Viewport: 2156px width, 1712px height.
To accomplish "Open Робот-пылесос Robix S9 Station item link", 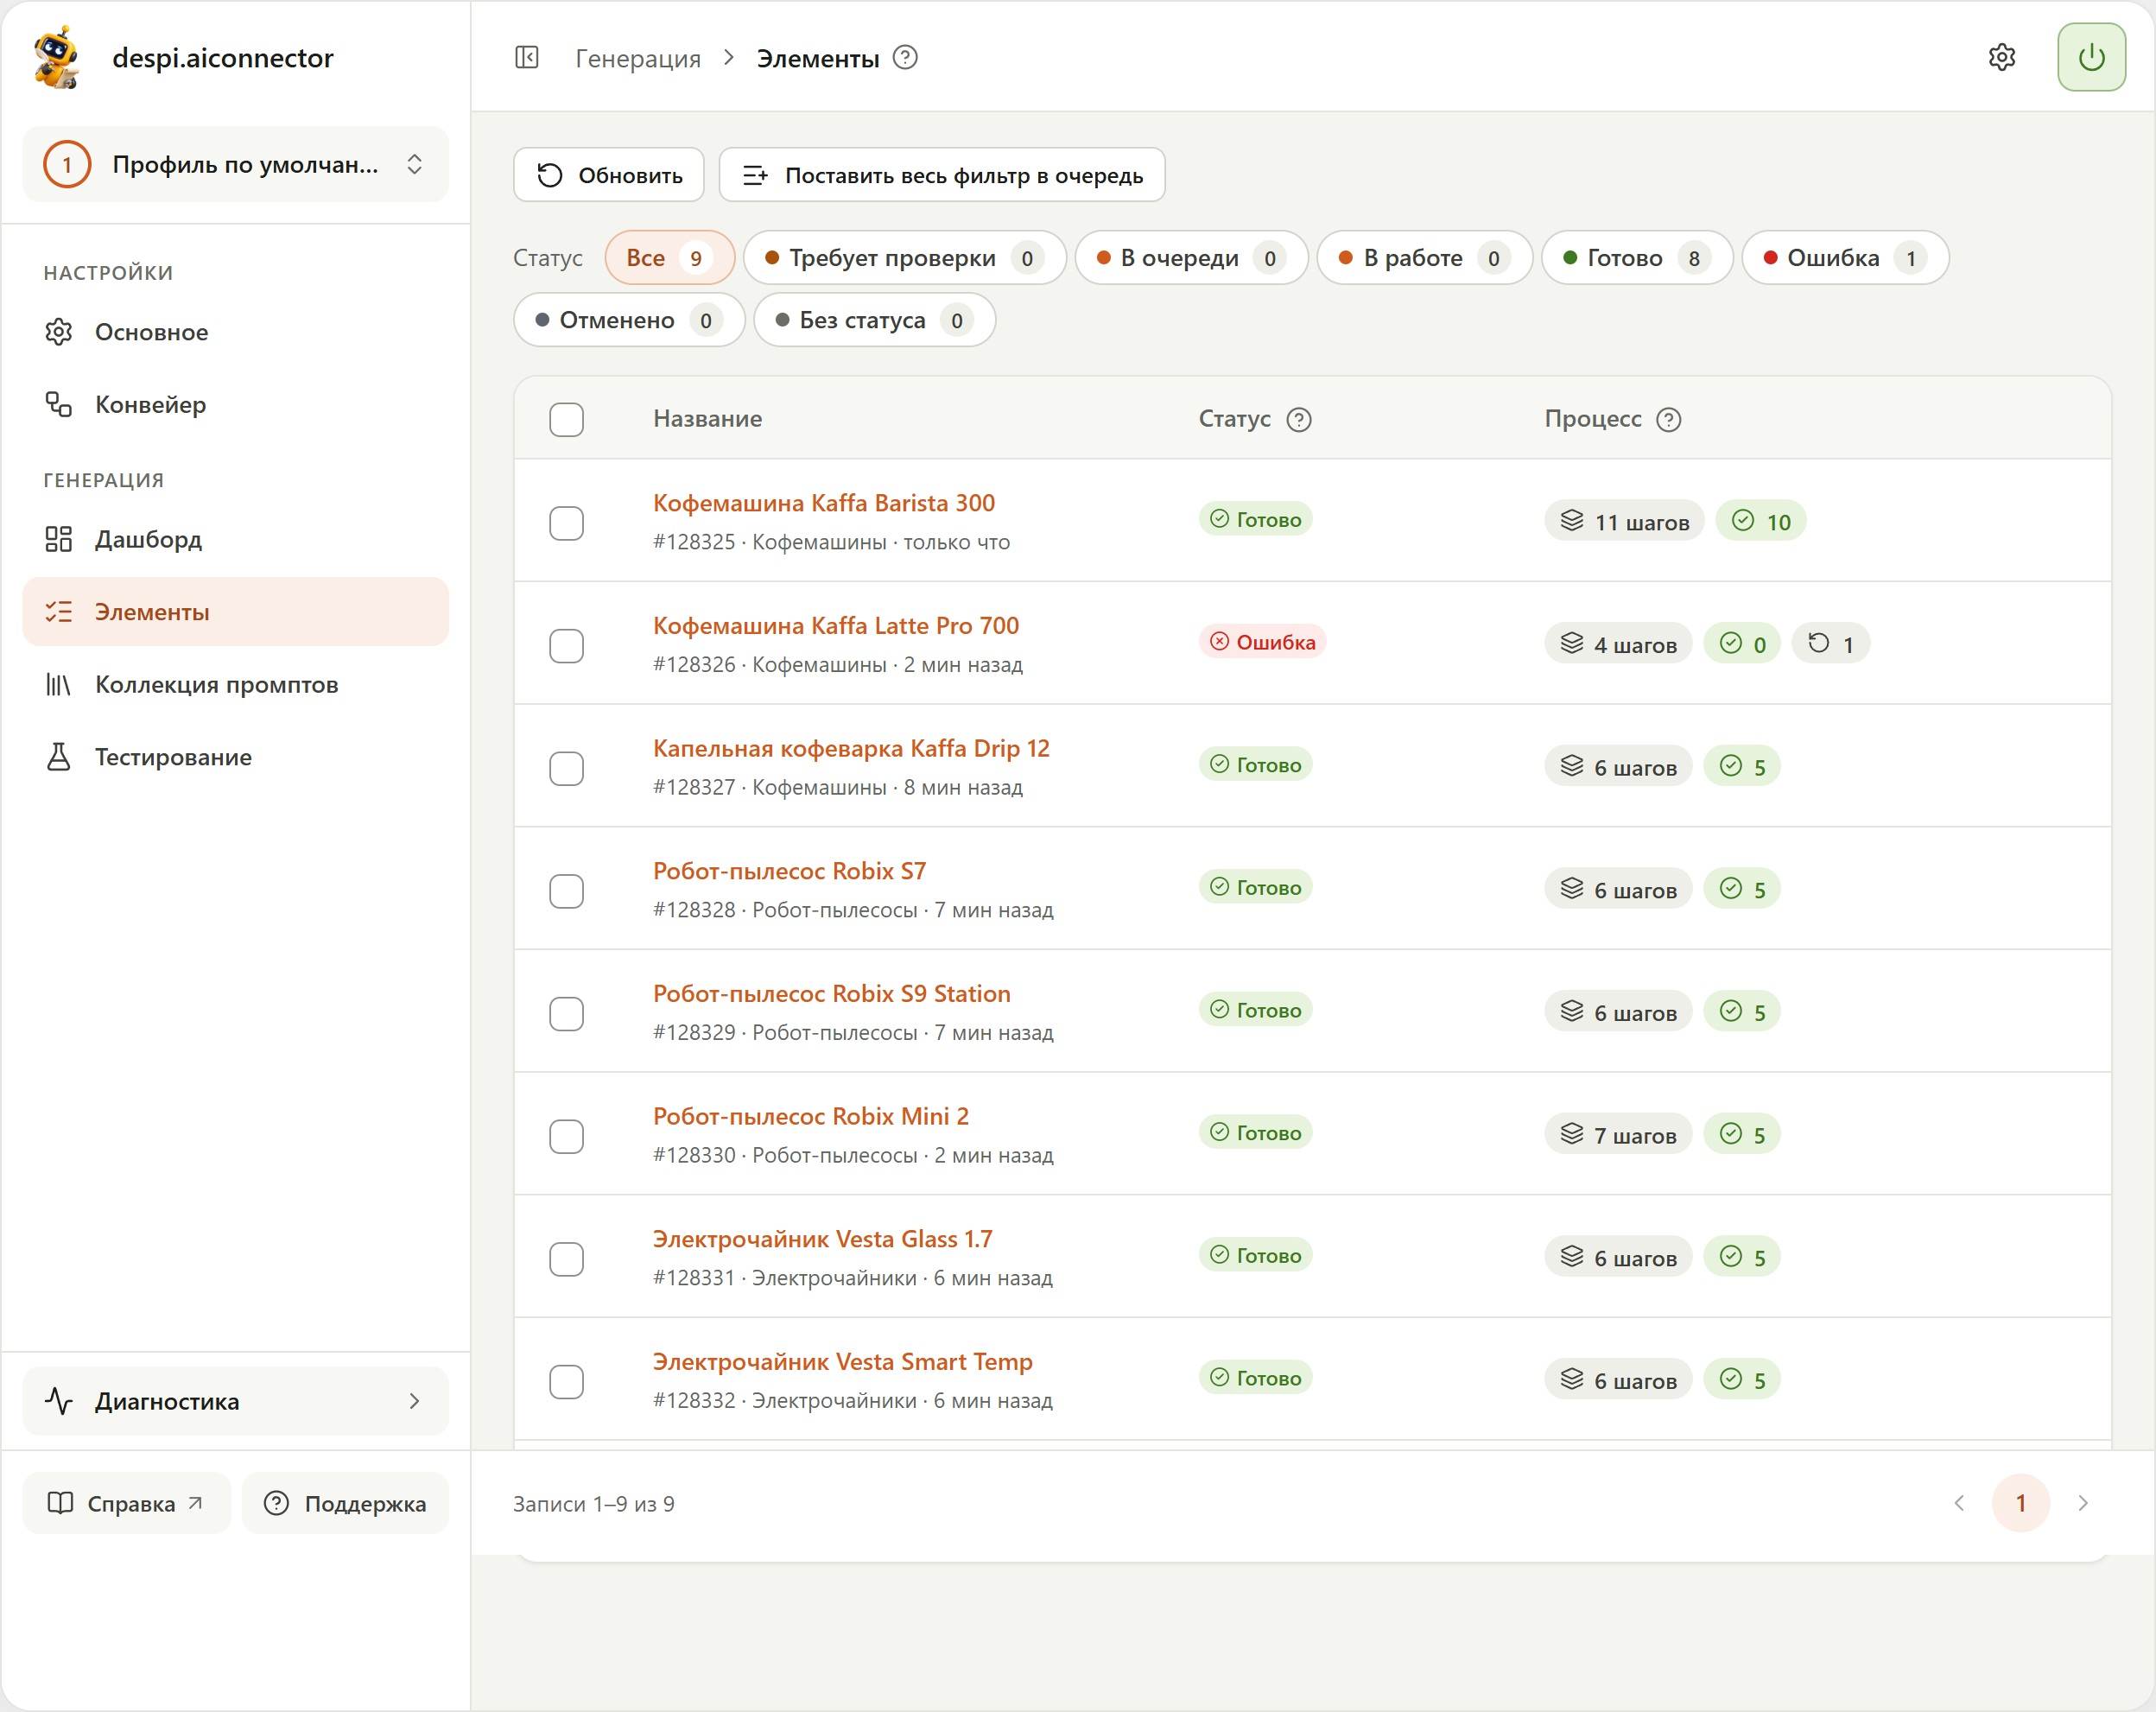I will 832,993.
